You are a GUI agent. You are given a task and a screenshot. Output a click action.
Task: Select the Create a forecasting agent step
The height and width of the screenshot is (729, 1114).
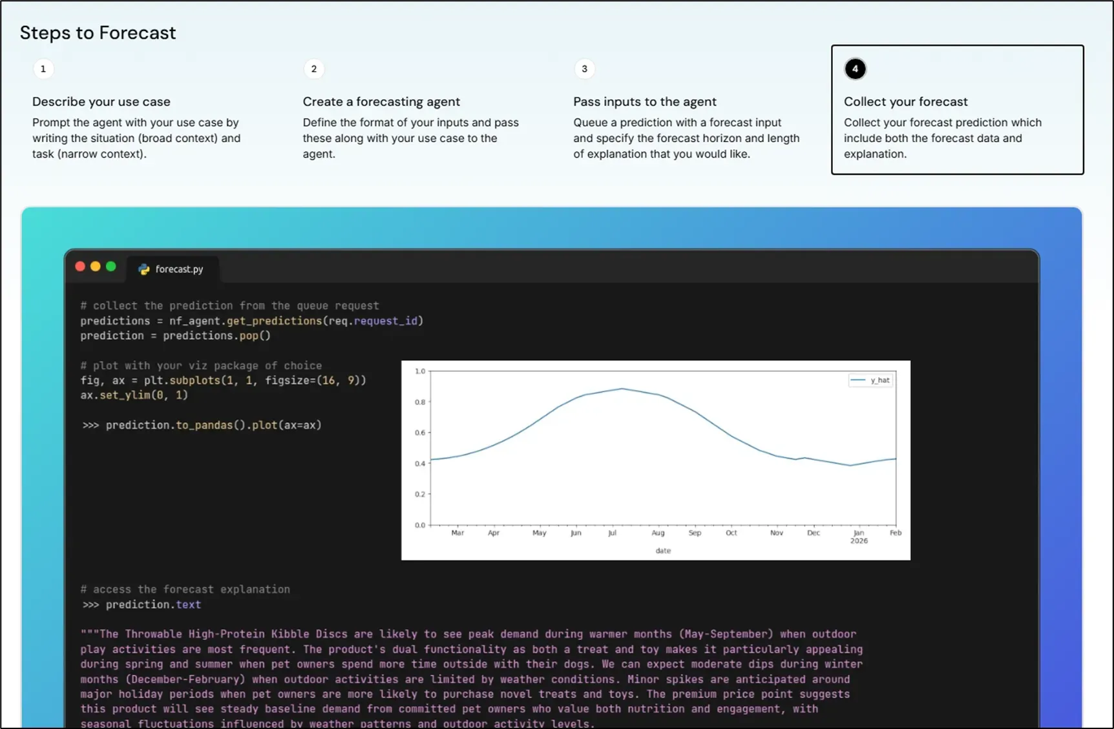381,101
